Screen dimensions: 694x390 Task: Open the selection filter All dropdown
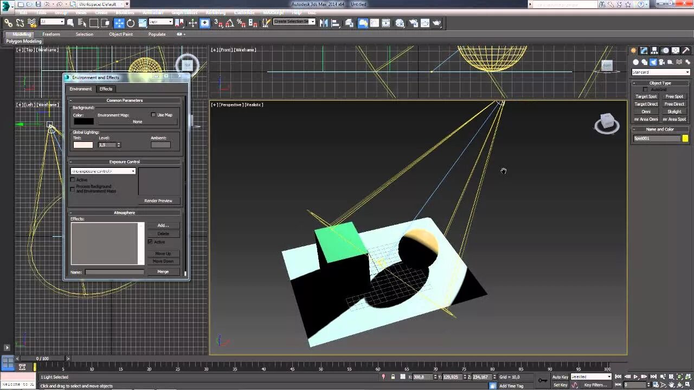pyautogui.click(x=53, y=22)
